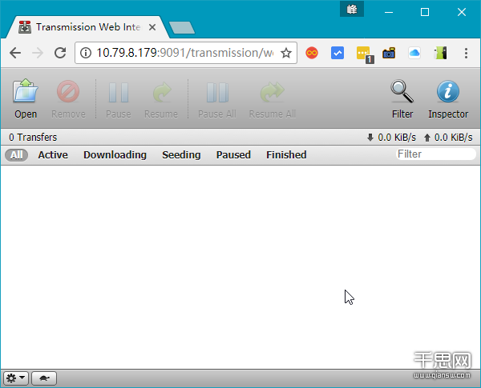Open the Chrome three-dot menu
This screenshot has width=481, height=388.
coord(466,54)
